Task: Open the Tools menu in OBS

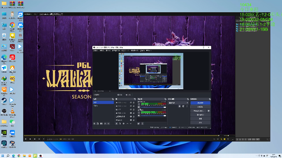Action: [x=142, y=51]
